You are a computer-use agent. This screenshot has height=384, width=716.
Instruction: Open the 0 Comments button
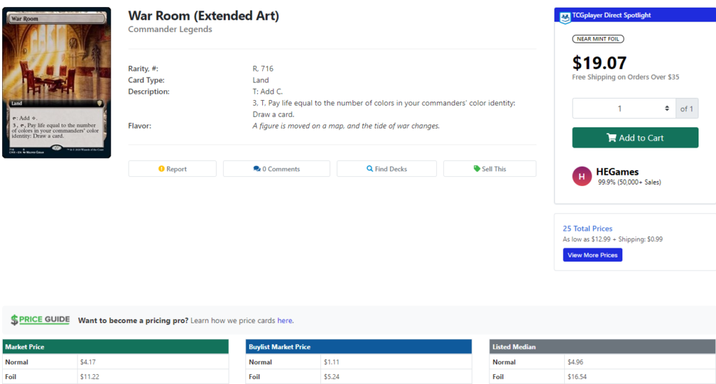(276, 169)
